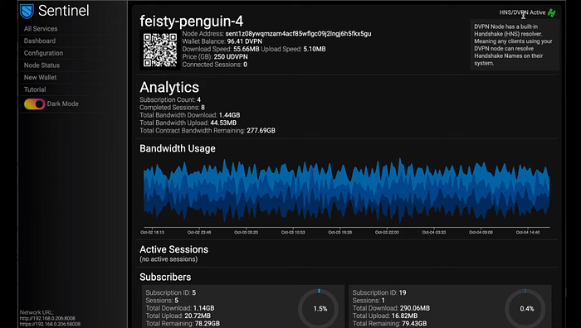
Task: Click the https Network URL link
Action: [x=50, y=324]
